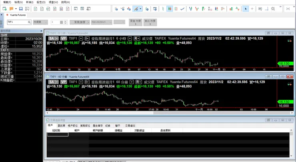
Task: Click the blue-green V-shaped chart type icon
Action: point(190,9)
